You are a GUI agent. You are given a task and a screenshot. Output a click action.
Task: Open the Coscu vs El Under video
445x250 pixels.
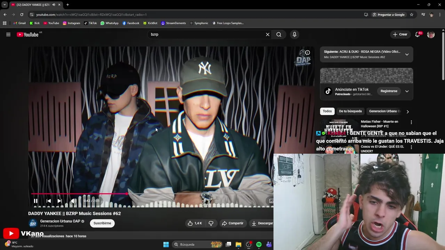[382, 149]
